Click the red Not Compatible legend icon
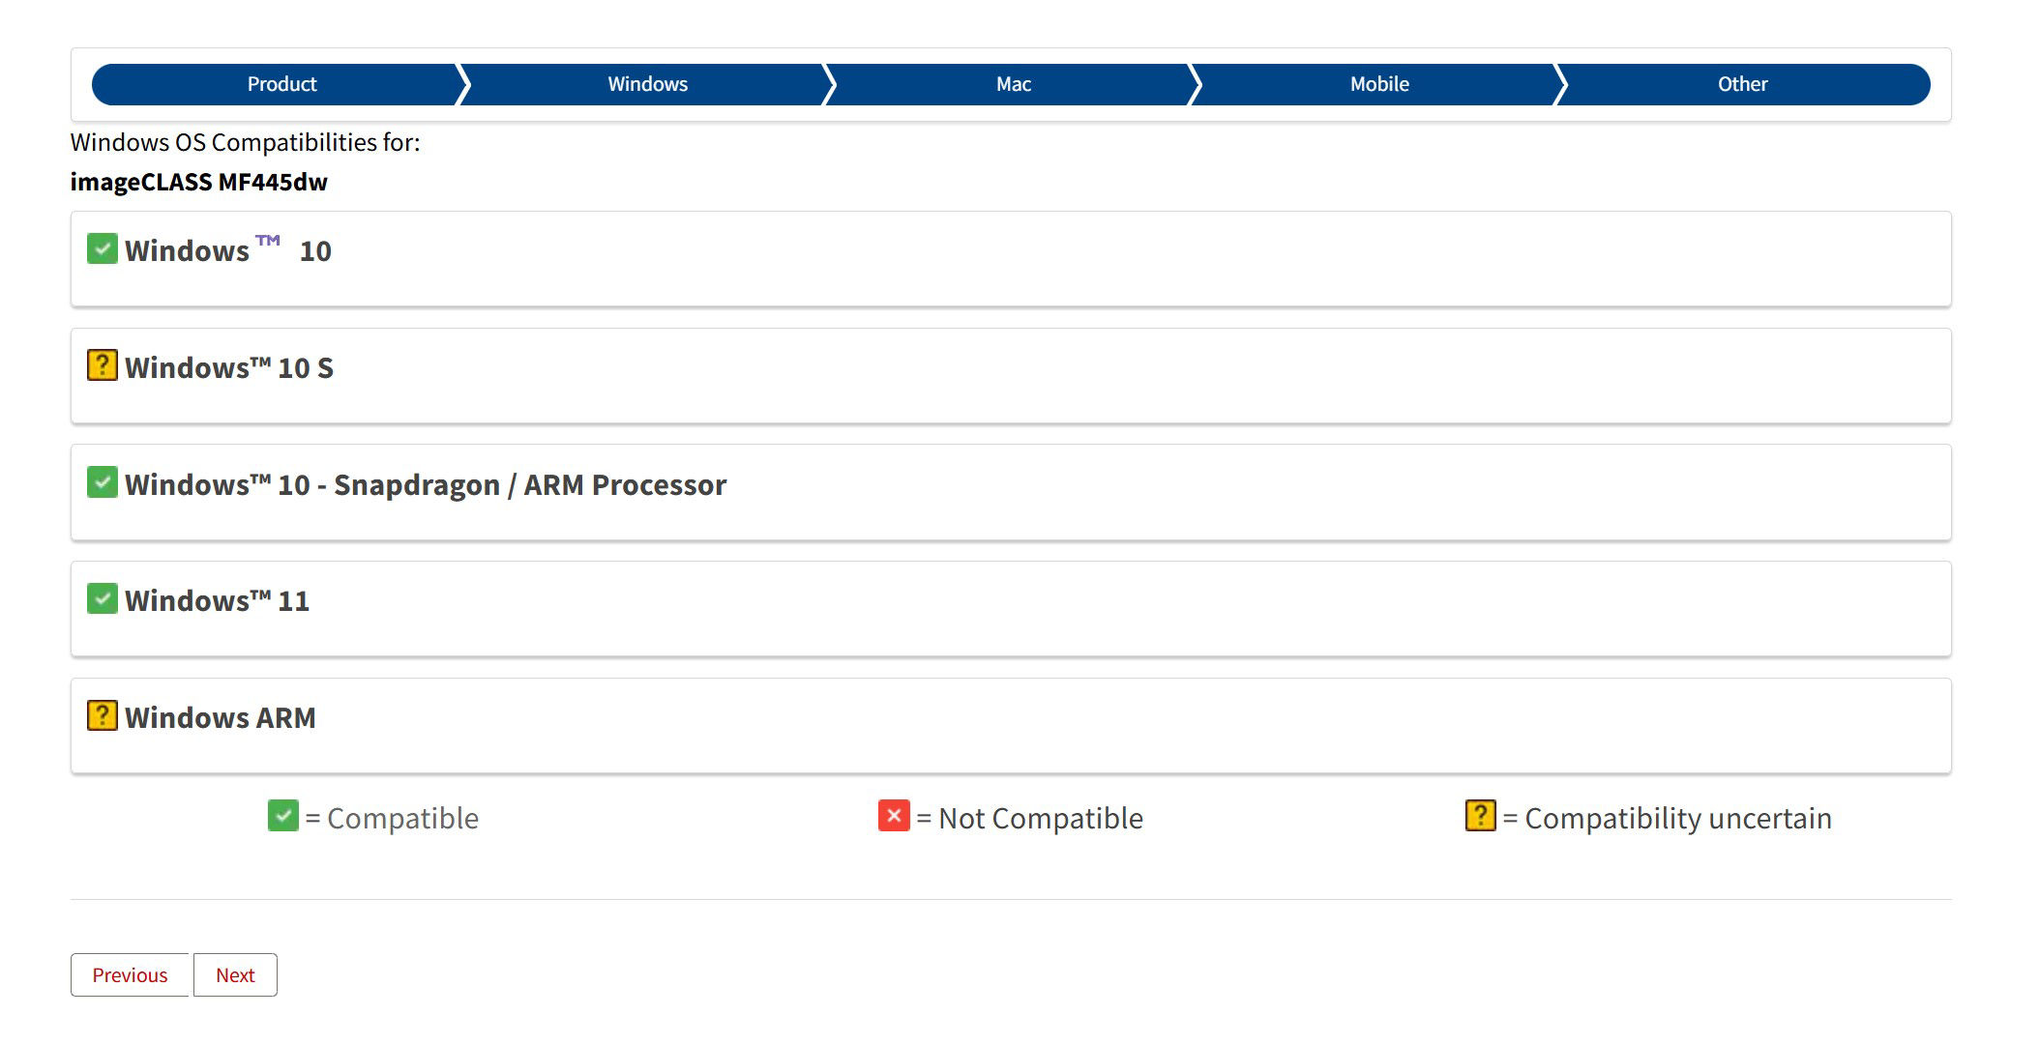The height and width of the screenshot is (1044, 2040). 894,816
